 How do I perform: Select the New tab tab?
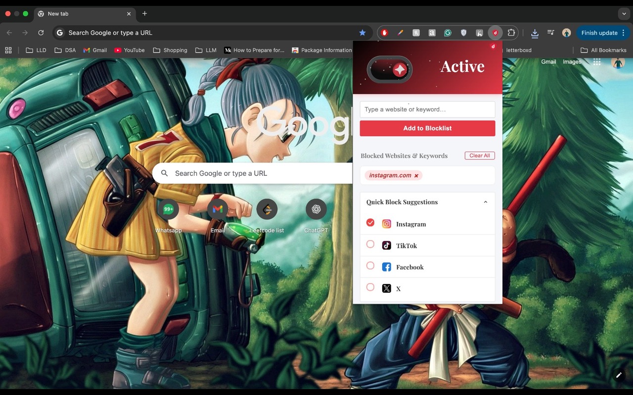click(x=84, y=14)
